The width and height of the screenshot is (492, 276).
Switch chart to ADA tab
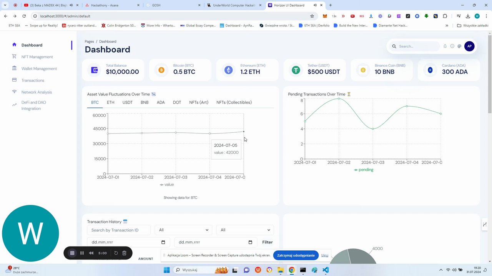pos(161,102)
